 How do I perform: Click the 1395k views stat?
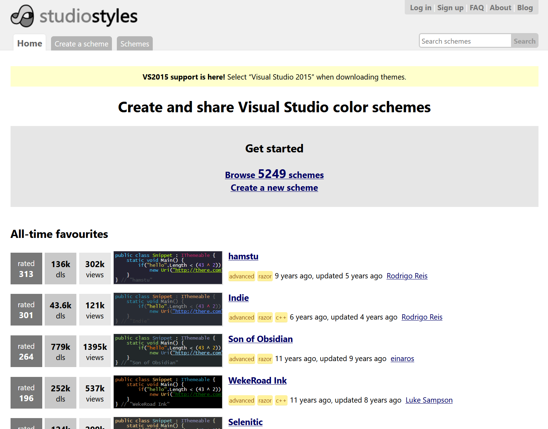click(x=95, y=351)
